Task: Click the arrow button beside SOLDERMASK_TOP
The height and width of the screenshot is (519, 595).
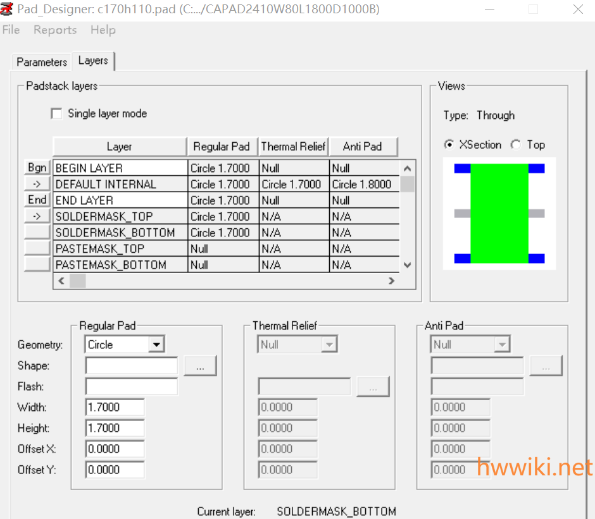Action: [37, 216]
